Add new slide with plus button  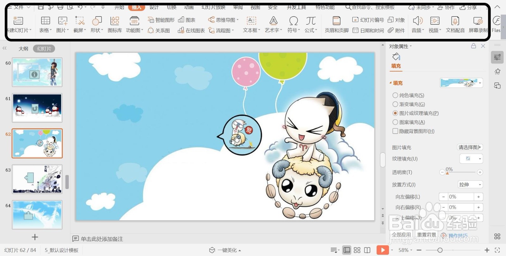click(x=35, y=237)
